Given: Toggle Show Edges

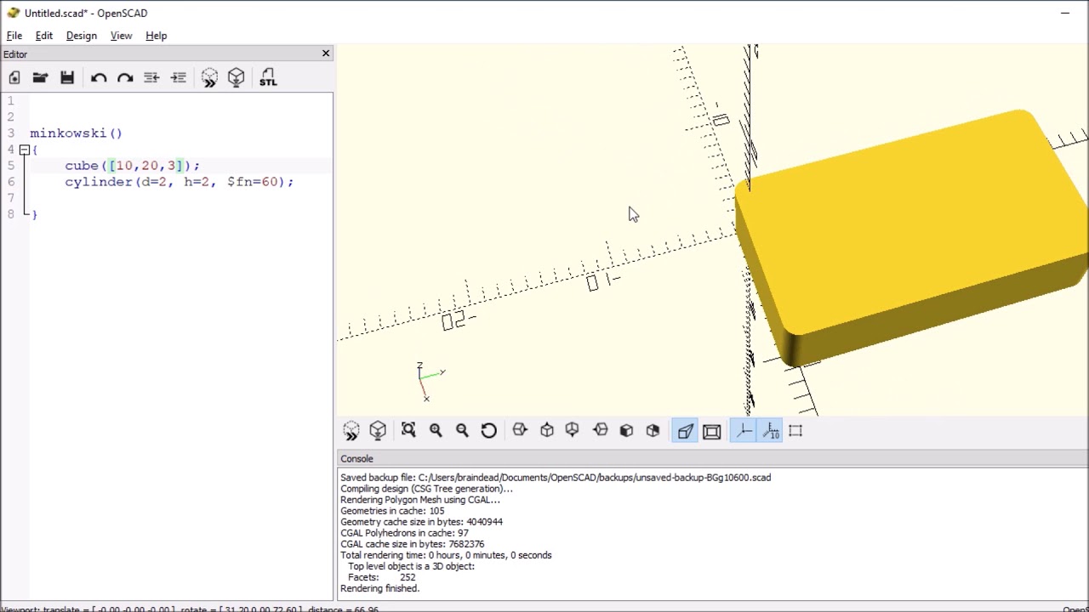Looking at the screenshot, I should coord(795,431).
